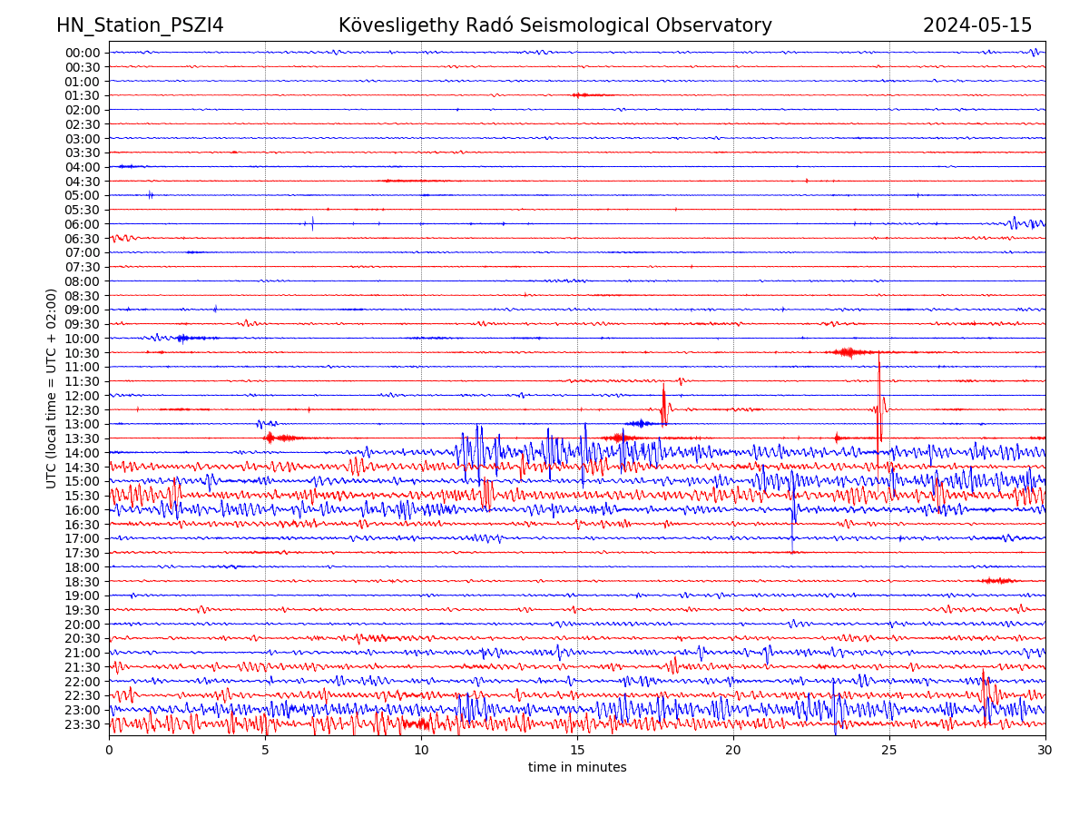1089x817 pixels.
Task: Click the 15 tick on the minutes axis
Action: [x=577, y=750]
